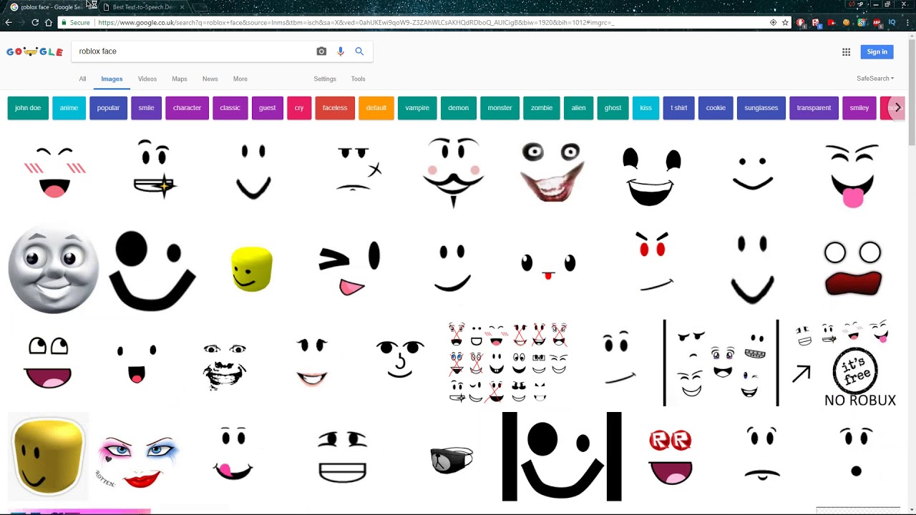Click the Sign in button
This screenshot has height=515, width=916.
(x=877, y=51)
